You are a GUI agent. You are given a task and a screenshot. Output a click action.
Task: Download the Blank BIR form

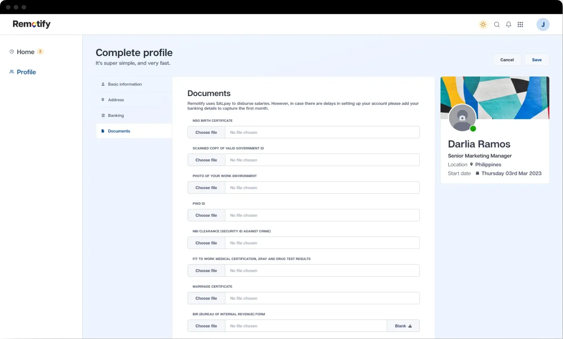(x=403, y=326)
